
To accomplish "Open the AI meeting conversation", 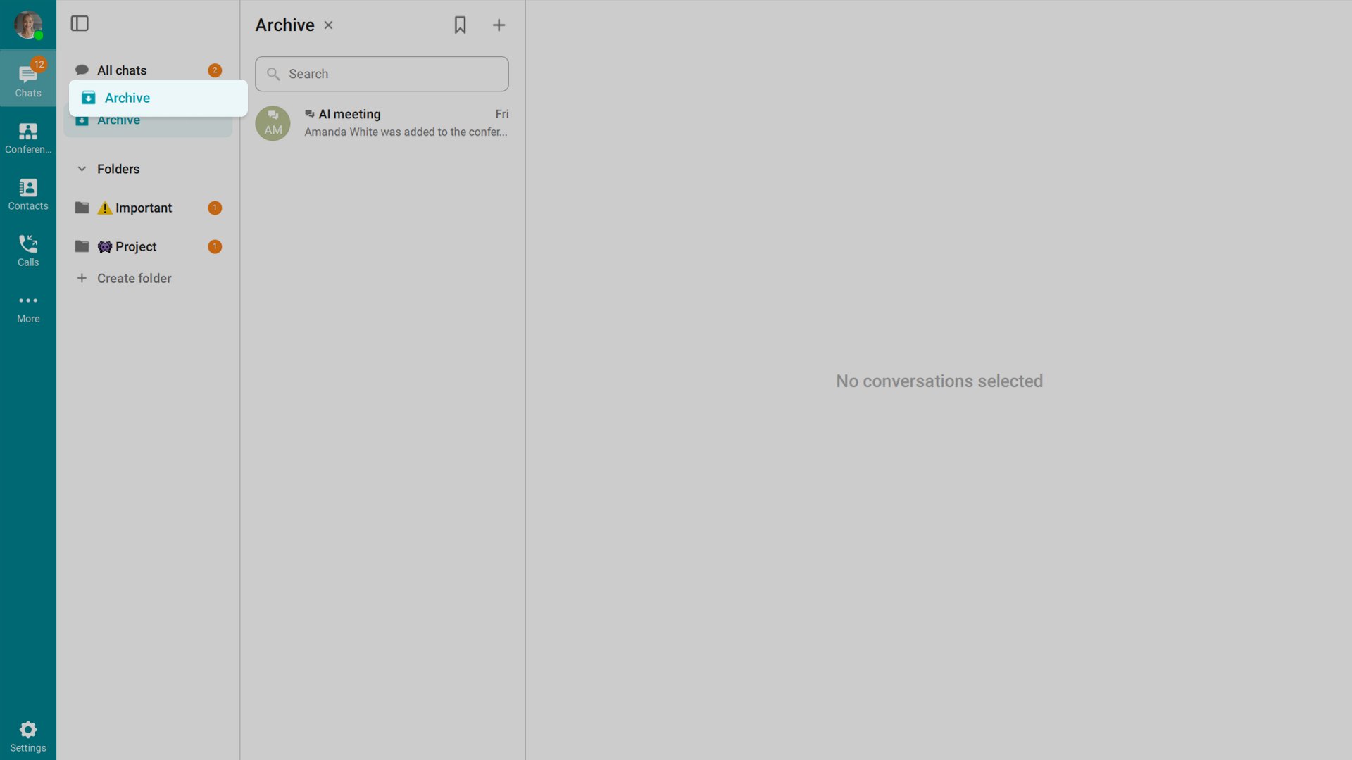I will [x=405, y=122].
